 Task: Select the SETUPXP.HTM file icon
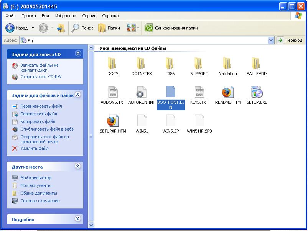[x=113, y=121]
